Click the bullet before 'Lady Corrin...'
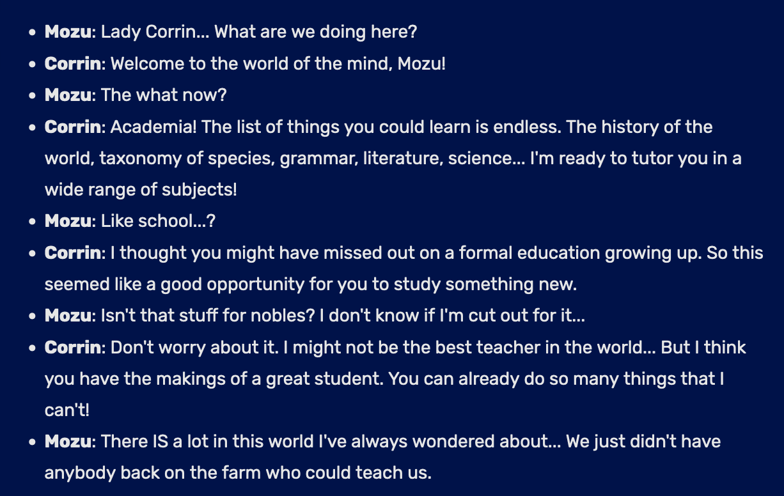This screenshot has width=784, height=496. click(x=31, y=32)
